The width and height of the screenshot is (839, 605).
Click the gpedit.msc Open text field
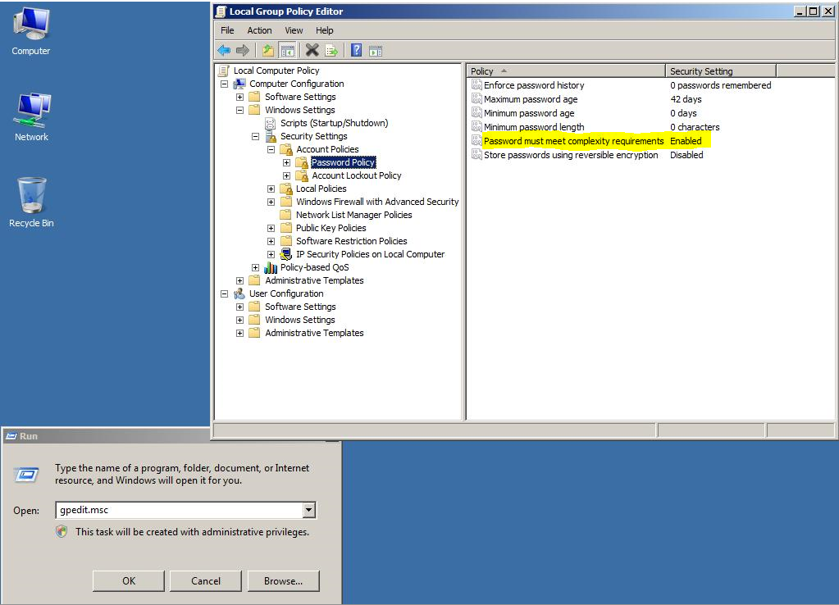(180, 510)
